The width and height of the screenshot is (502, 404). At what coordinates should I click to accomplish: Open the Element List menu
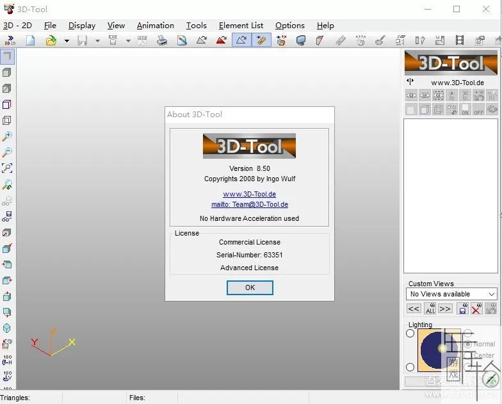point(241,26)
